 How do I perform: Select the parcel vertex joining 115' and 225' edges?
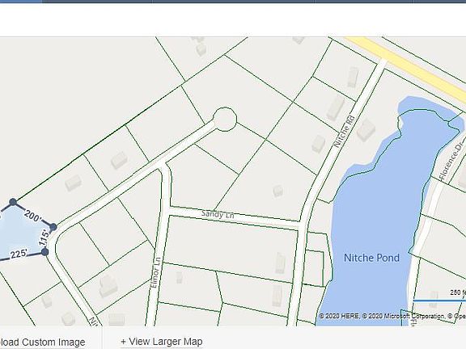tap(44, 252)
